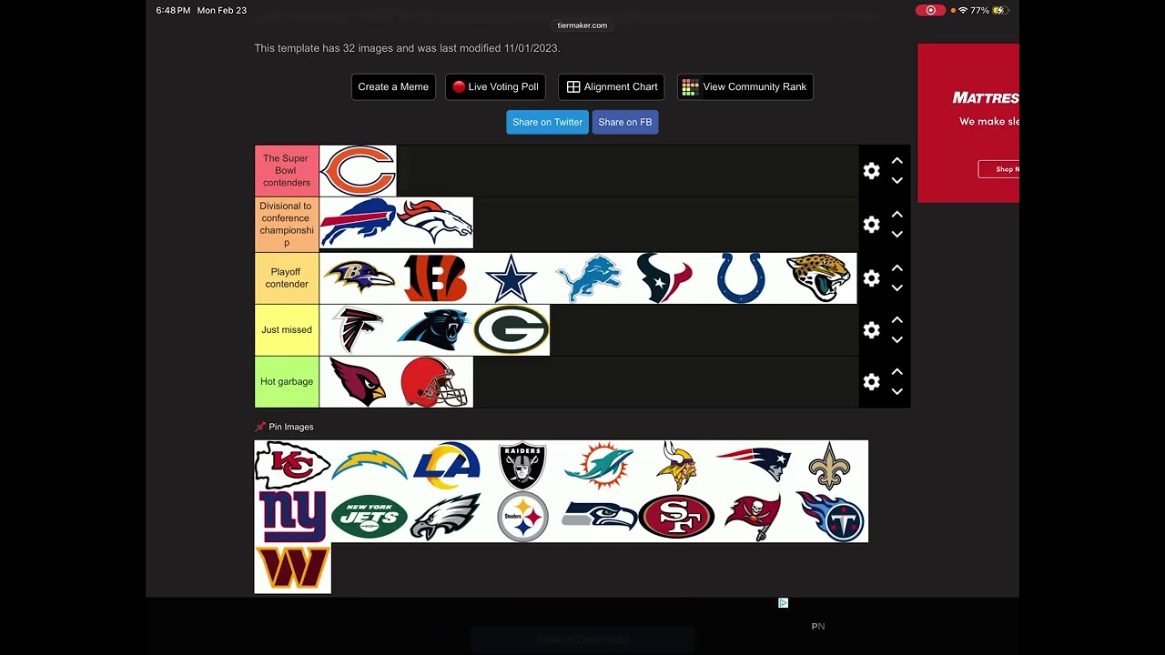Click the Hot garbage tier label
1165x655 pixels.
tap(287, 382)
